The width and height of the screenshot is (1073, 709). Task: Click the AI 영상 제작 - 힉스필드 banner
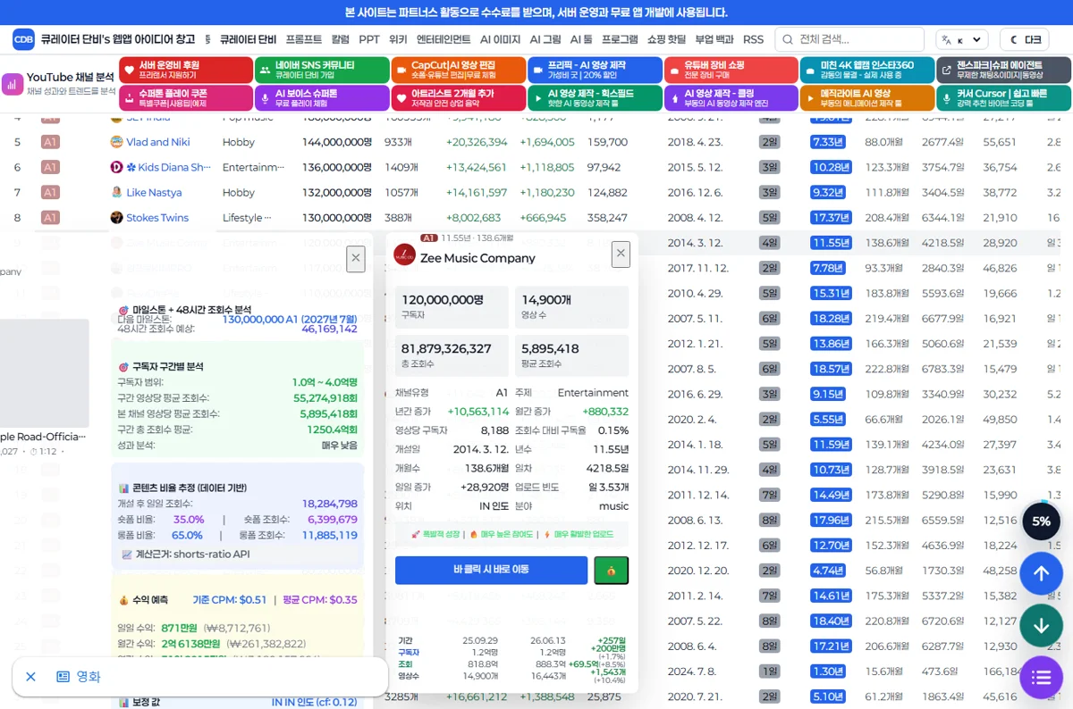pos(595,98)
